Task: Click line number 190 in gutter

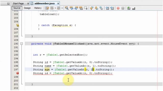Action: coord(16,44)
